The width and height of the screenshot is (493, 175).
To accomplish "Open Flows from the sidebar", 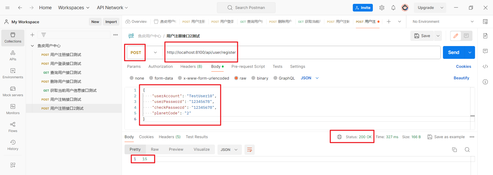I will pyautogui.click(x=13, y=127).
